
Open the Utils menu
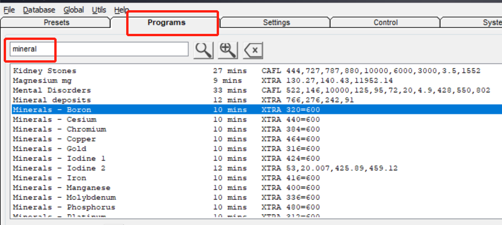[99, 10]
